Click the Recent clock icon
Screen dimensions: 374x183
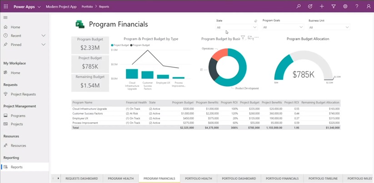5,35
